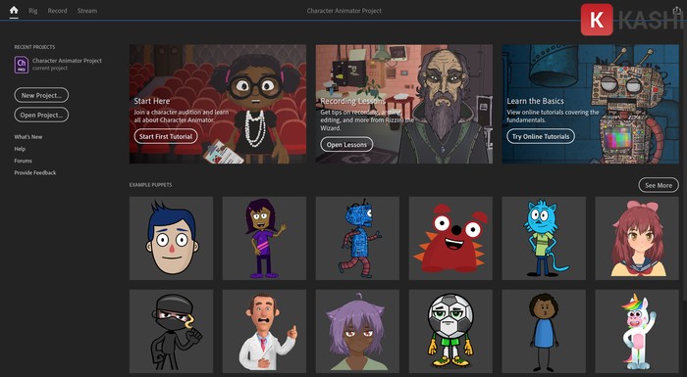This screenshot has width=687, height=377.
Task: Go to the Home workspace icon
Action: [x=14, y=10]
